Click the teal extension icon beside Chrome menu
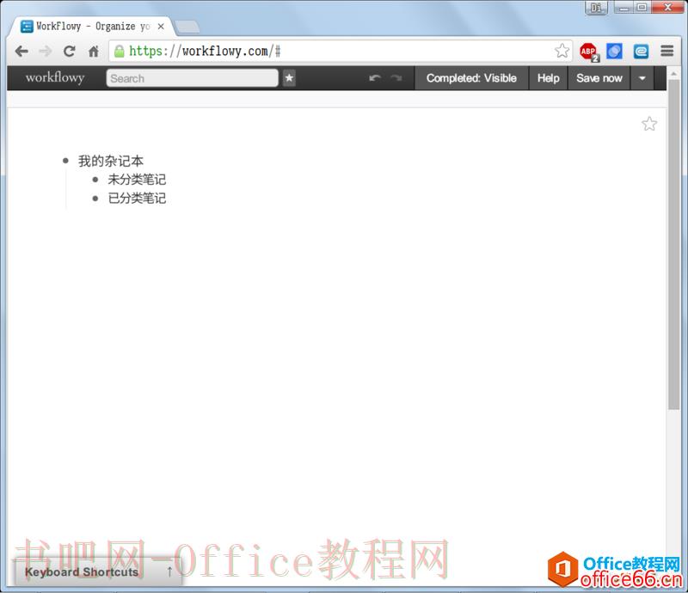The image size is (688, 593). [x=641, y=52]
